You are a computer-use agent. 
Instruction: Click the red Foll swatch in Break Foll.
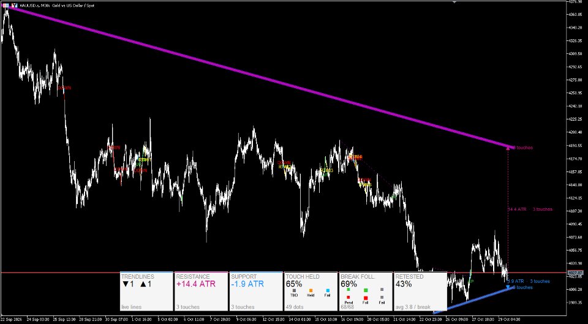pyautogui.click(x=366, y=298)
